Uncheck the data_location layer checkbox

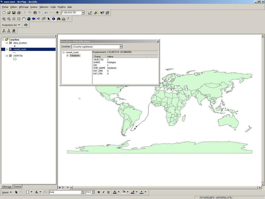click(11, 43)
